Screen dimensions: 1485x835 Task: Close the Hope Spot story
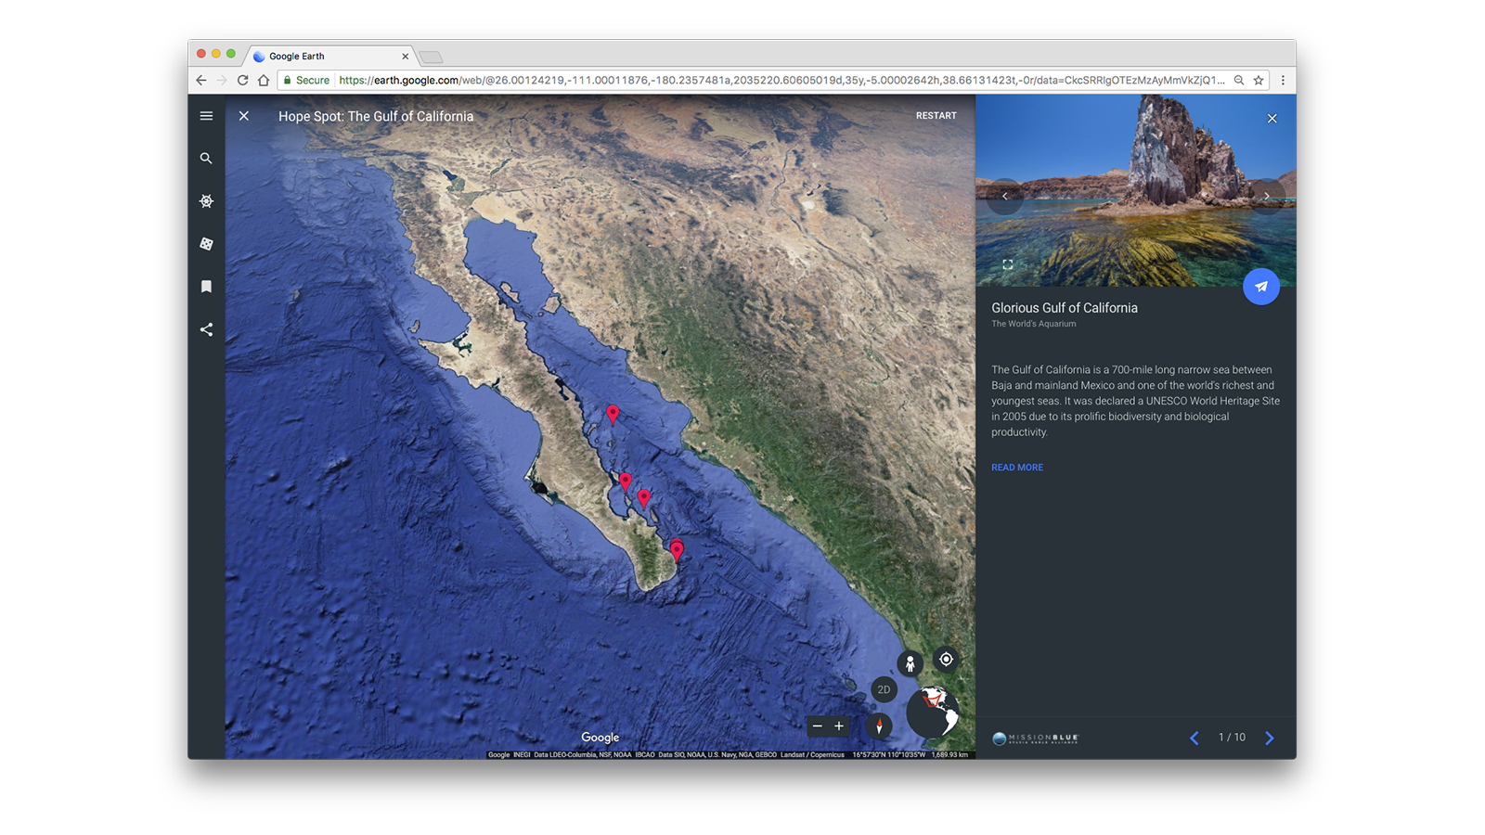(x=243, y=116)
